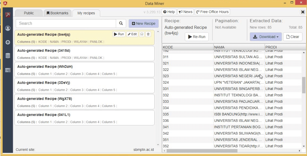307x156 pixels.
Task: Delete the bw4jq recipe using trash icon
Action: [148, 34]
